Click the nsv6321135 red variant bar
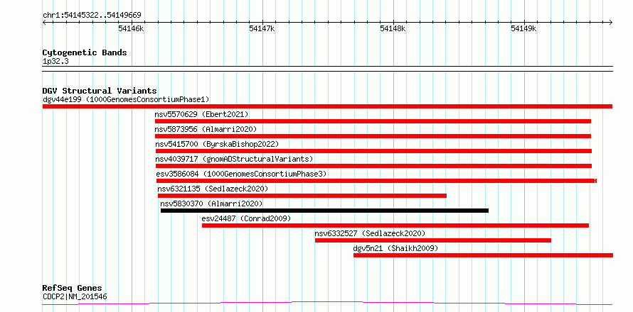 [302, 196]
